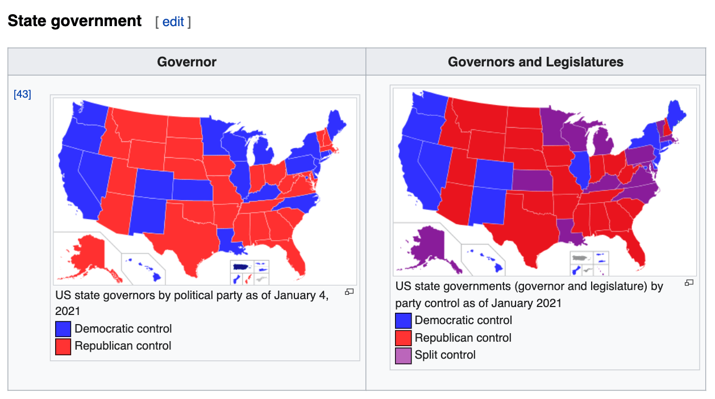715x399 pixels.
Task: Click the State government section heading
Action: click(74, 21)
